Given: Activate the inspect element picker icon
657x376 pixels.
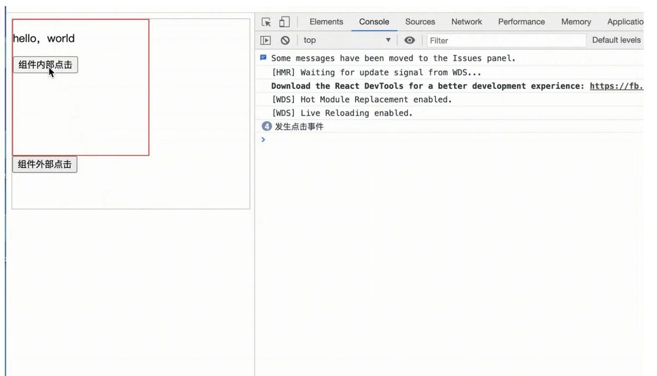Looking at the screenshot, I should 267,22.
